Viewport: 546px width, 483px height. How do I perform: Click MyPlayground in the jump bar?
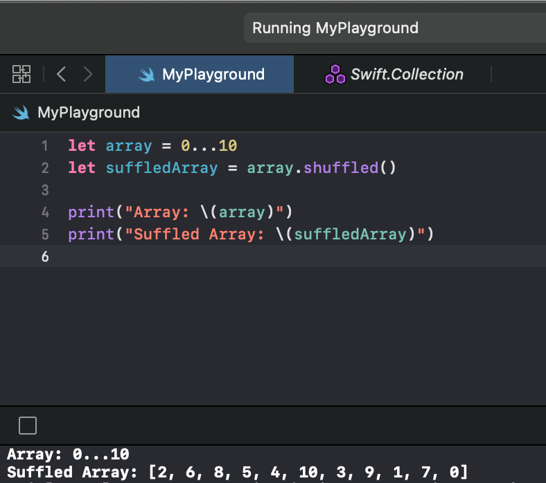pyautogui.click(x=89, y=112)
